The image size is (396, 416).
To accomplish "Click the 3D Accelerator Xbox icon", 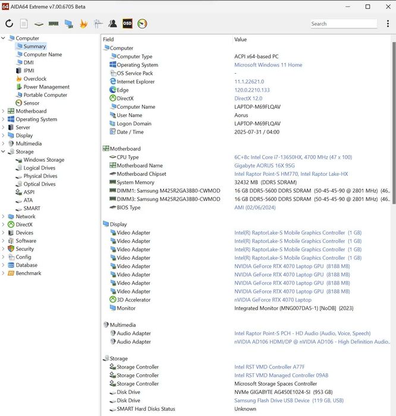I will tap(112, 300).
